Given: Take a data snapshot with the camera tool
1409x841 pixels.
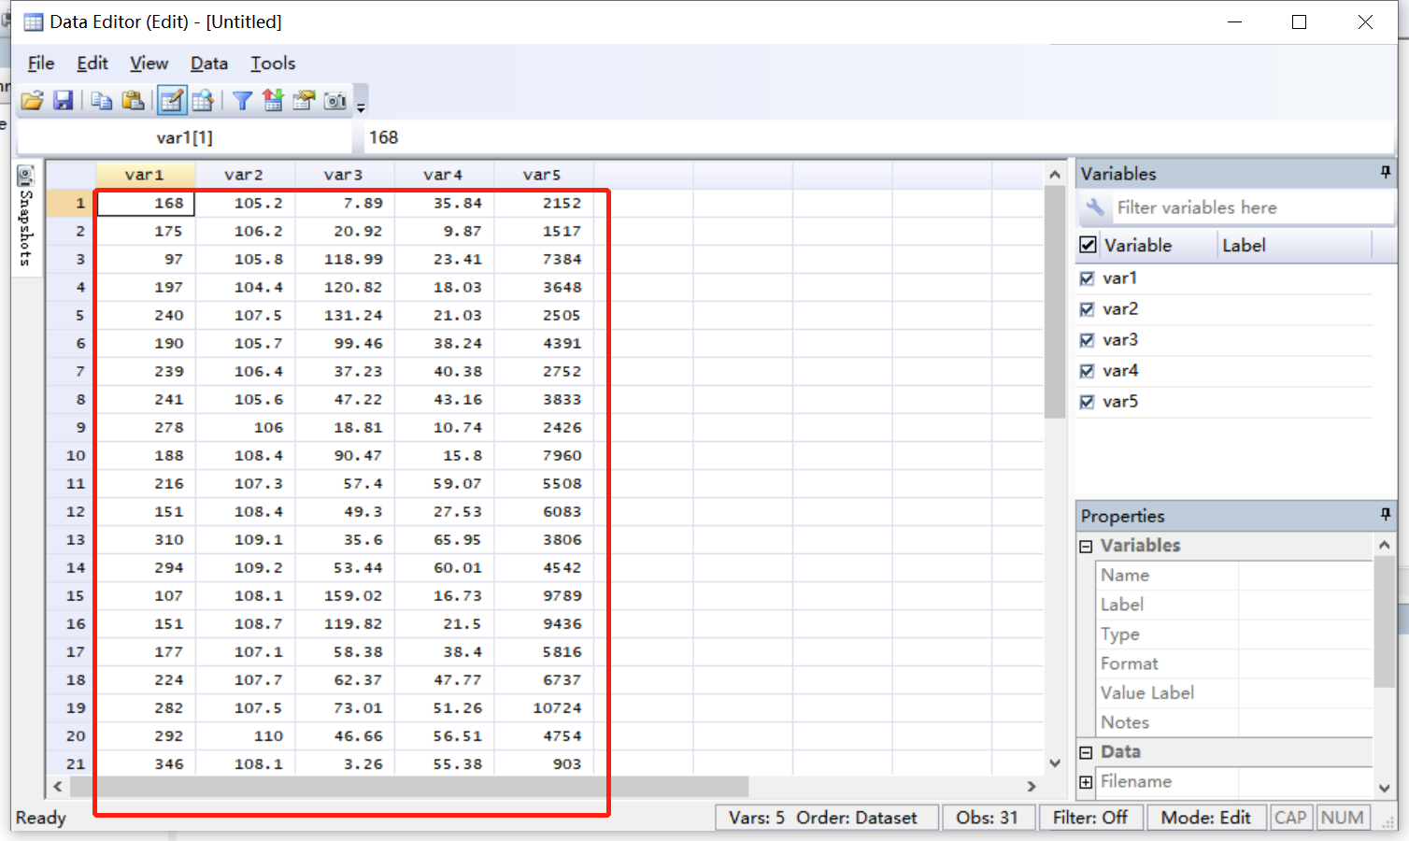Looking at the screenshot, I should (334, 100).
